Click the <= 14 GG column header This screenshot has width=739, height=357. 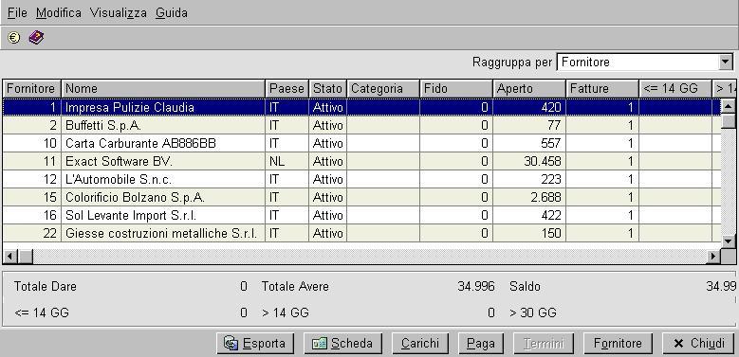674,88
